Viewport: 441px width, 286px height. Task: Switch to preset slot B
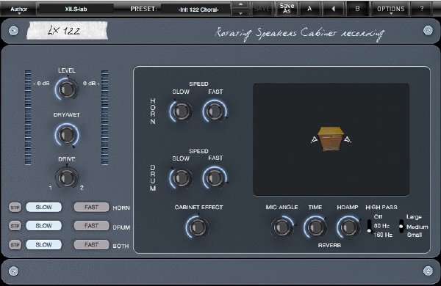click(357, 9)
